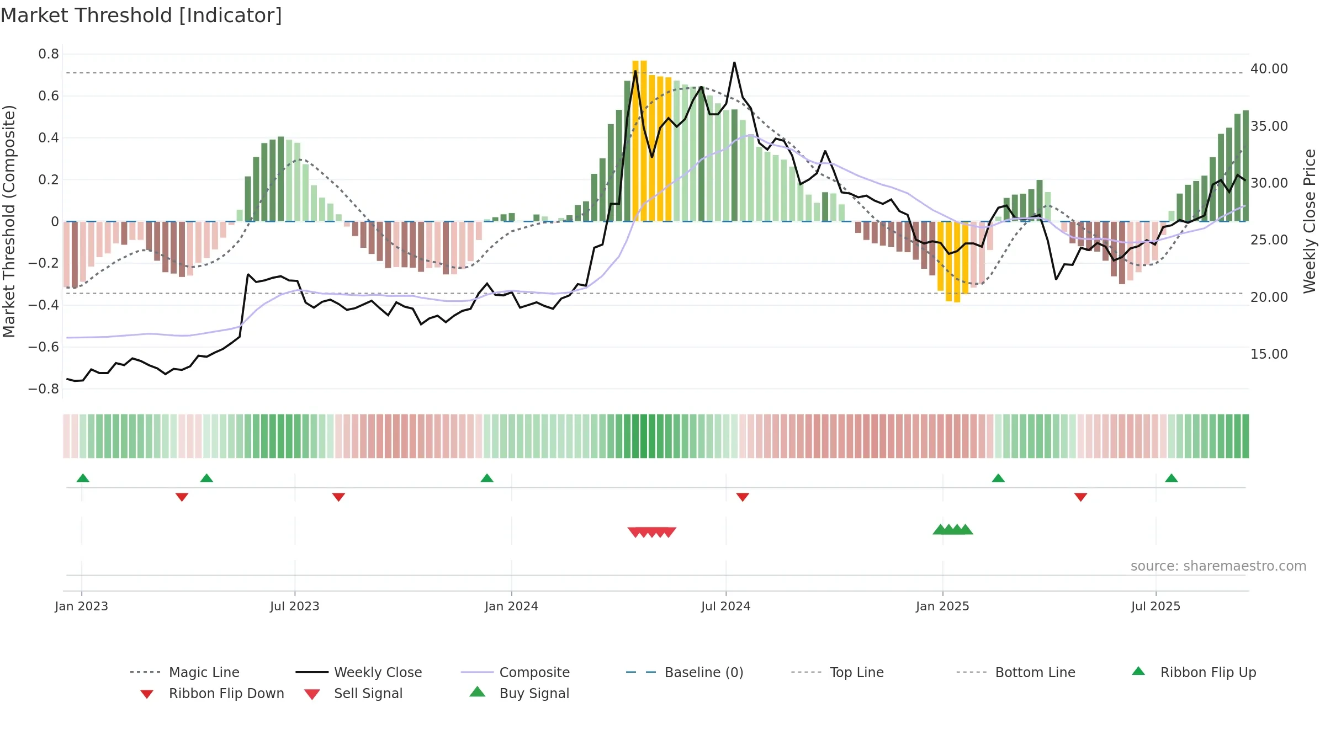
Task: Toggle the Ribbon Flip Up legend entry
Action: coord(1194,672)
